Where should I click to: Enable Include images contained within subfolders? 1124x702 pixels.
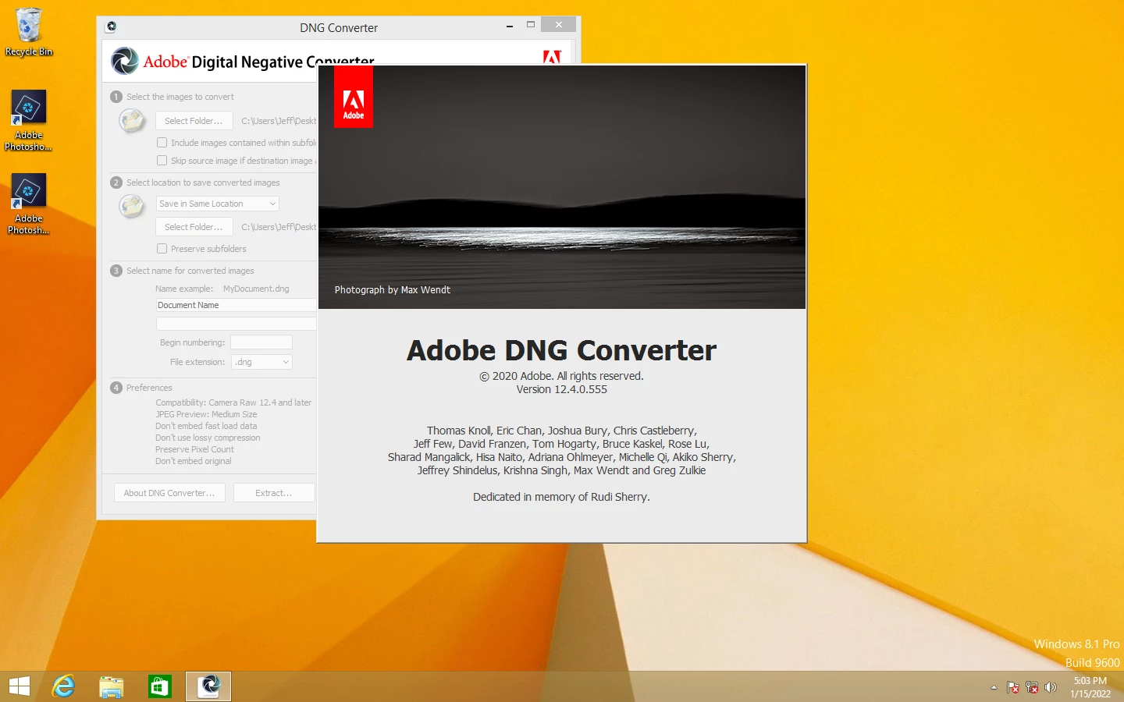(x=162, y=143)
